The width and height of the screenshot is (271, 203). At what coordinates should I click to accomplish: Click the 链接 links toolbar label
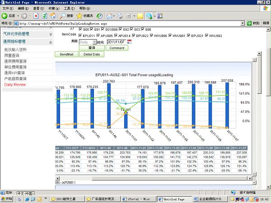(x=266, y=23)
